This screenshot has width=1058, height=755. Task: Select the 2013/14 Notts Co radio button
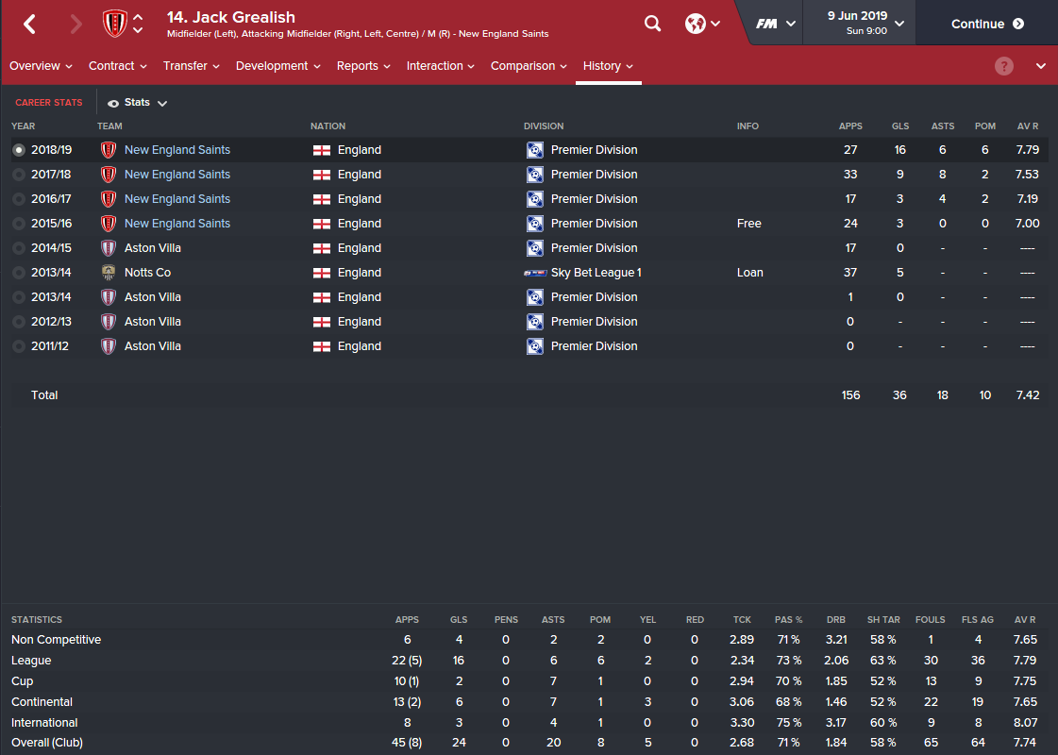19,273
